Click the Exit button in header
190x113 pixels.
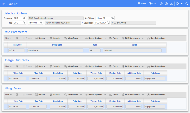click(152, 4)
